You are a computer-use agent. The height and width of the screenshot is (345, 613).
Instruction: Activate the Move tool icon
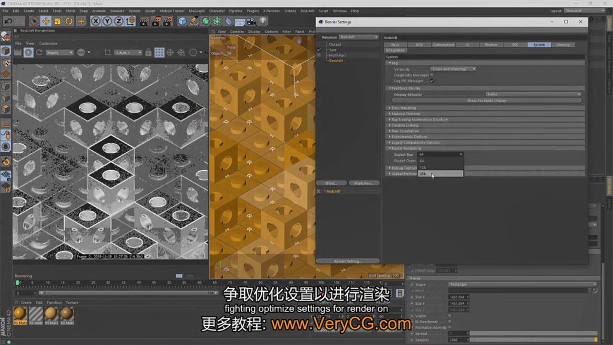[x=45, y=21]
